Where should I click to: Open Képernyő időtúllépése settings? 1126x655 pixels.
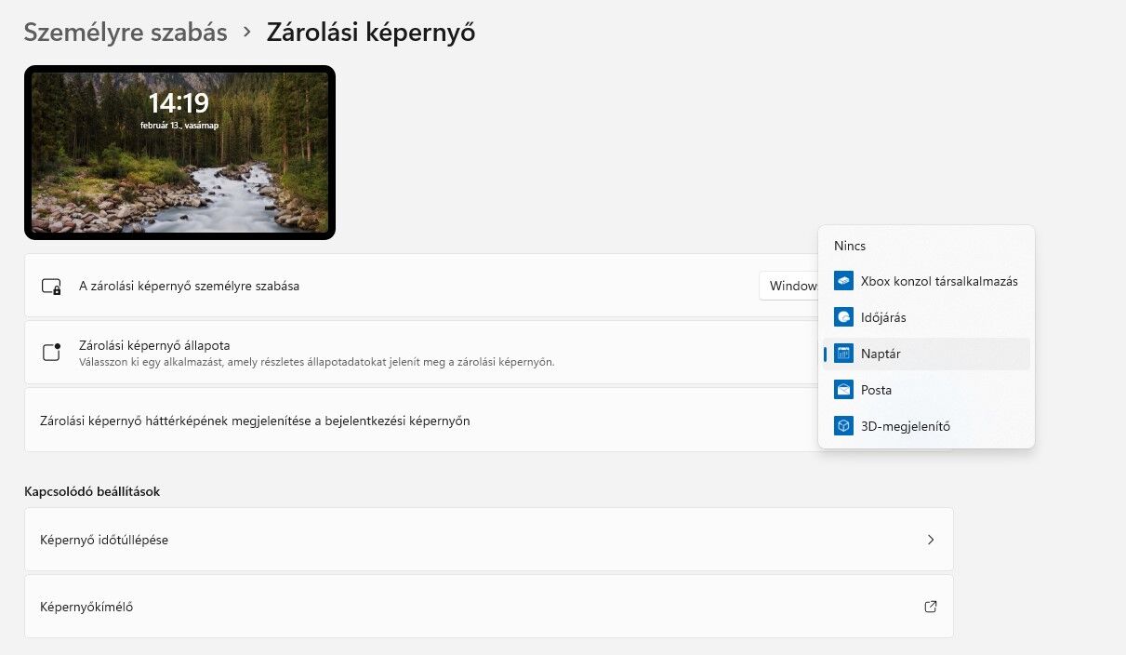(x=489, y=540)
